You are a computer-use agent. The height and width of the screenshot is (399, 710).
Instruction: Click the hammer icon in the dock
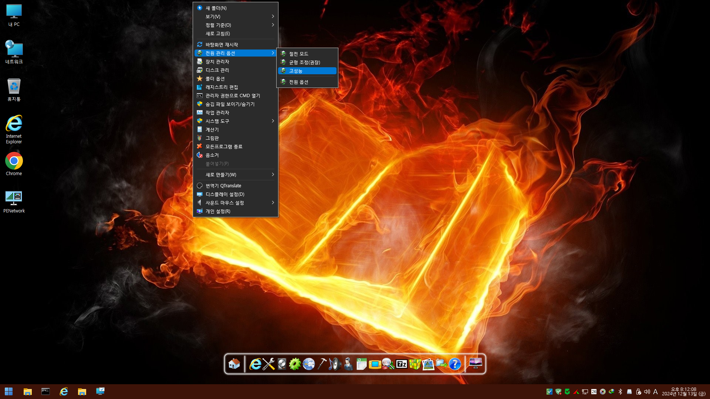(322, 364)
